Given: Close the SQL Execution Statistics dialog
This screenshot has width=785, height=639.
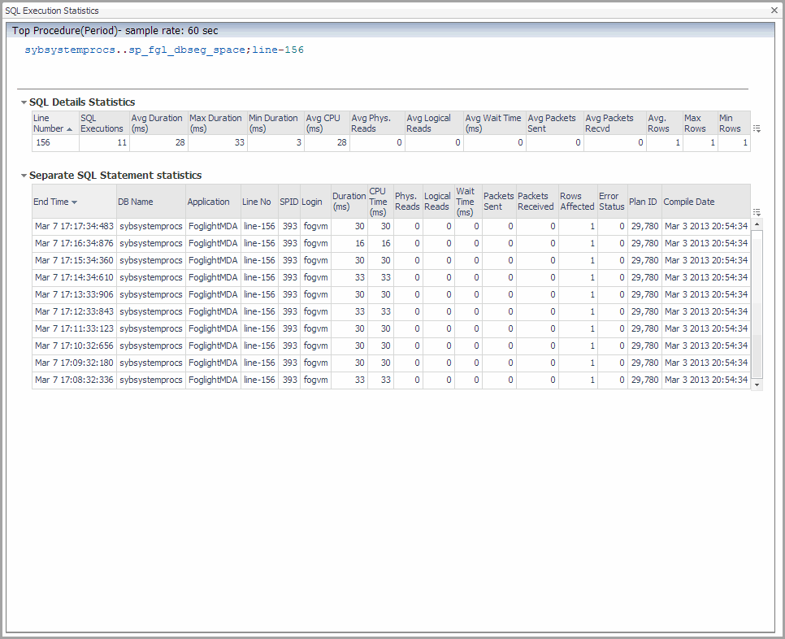Looking at the screenshot, I should [774, 11].
